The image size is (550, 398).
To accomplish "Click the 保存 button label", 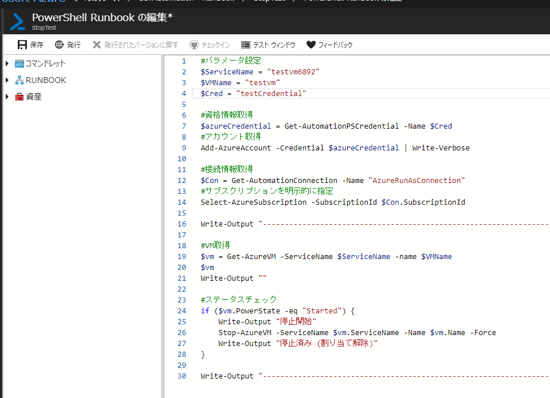I will coord(37,45).
